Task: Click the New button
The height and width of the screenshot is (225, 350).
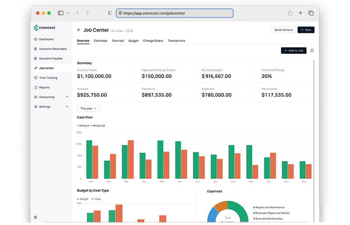Action: 306,30
